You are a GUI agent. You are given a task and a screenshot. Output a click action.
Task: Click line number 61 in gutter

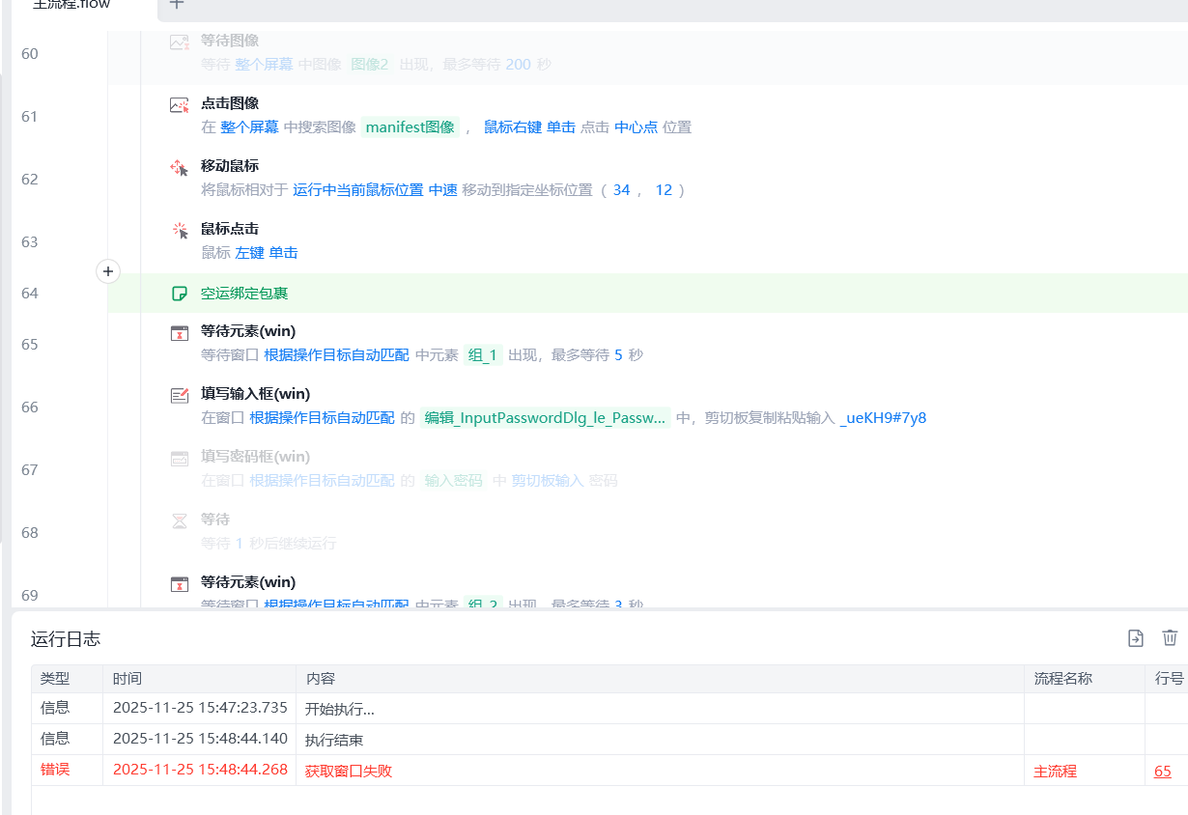click(30, 116)
